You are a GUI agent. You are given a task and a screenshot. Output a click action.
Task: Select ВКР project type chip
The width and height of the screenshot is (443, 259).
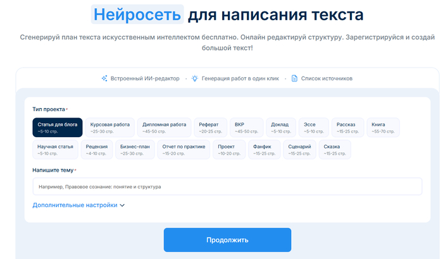pyautogui.click(x=246, y=128)
